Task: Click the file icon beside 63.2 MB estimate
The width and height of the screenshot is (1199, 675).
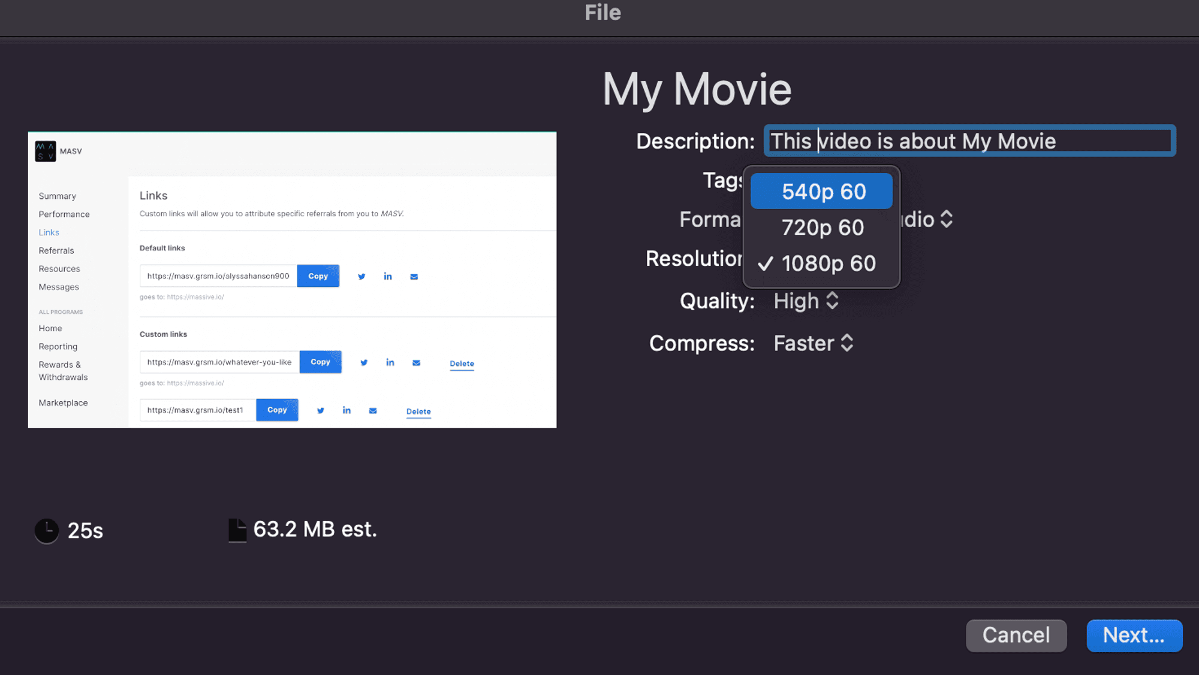Action: click(x=237, y=529)
